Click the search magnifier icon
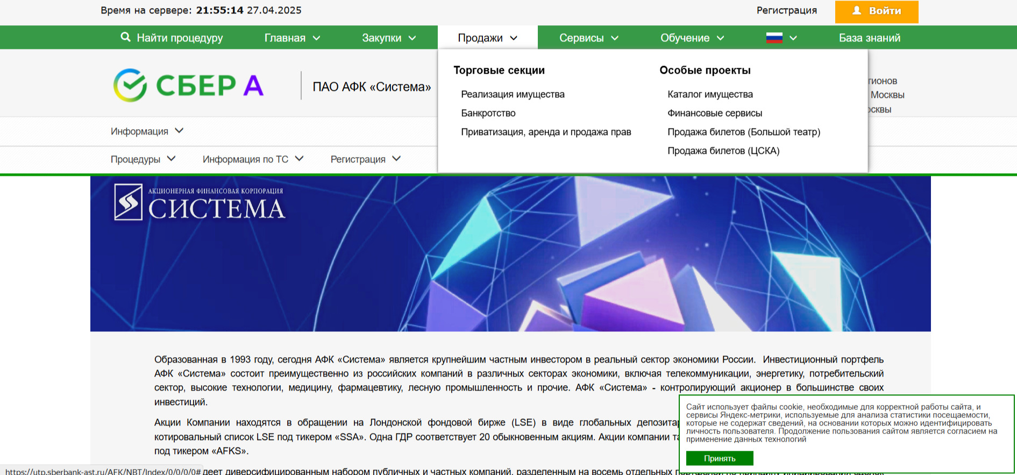 point(125,37)
